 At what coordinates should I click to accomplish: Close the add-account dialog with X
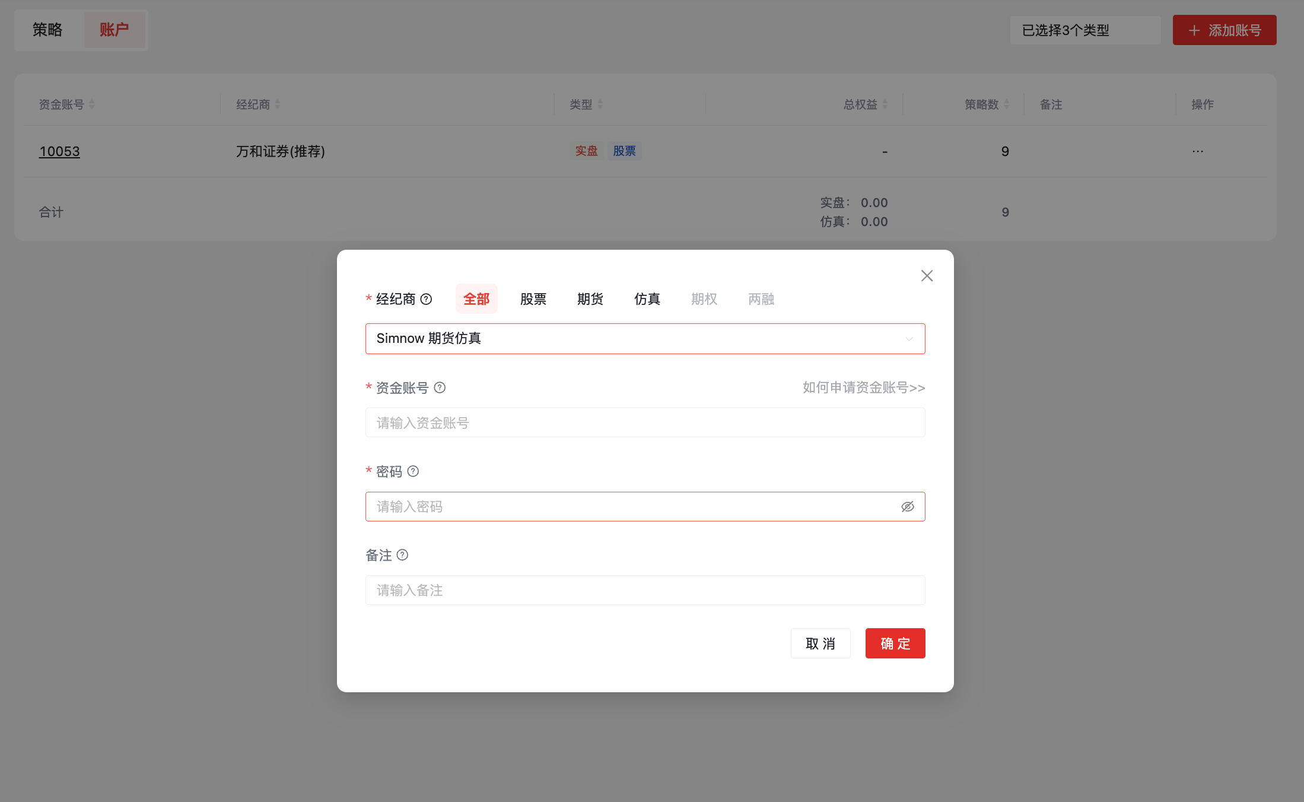(927, 276)
